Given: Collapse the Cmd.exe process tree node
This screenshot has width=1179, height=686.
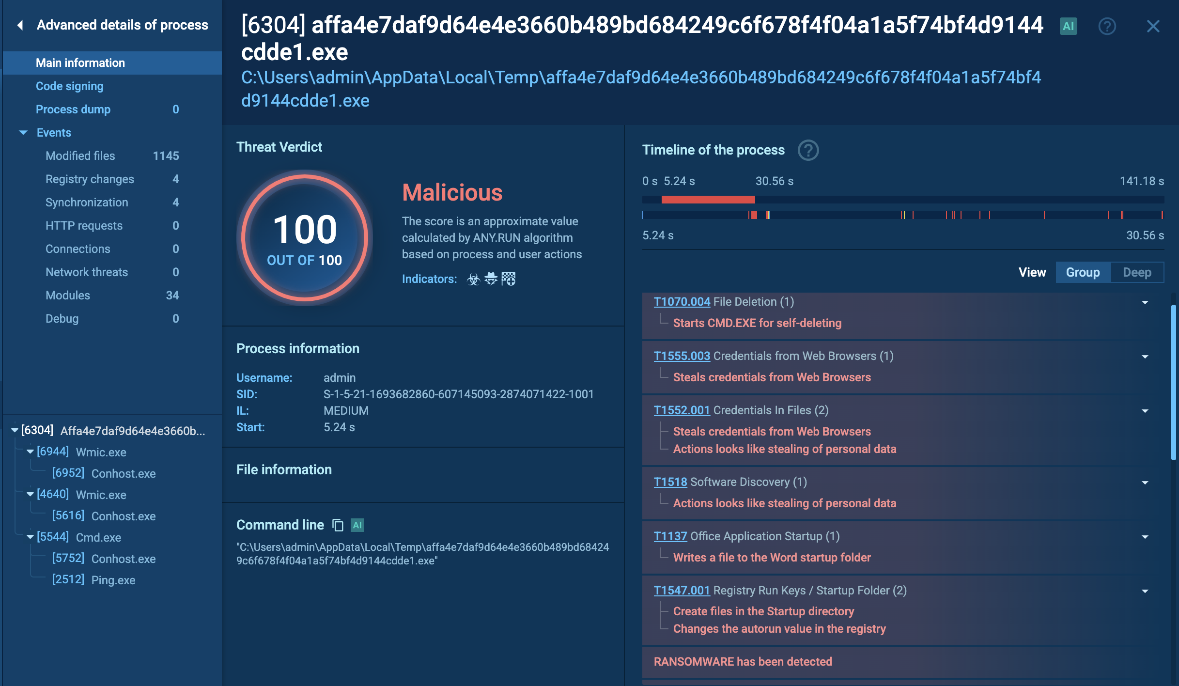Looking at the screenshot, I should (30, 537).
